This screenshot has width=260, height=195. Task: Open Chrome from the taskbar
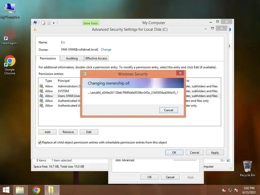pos(36,190)
